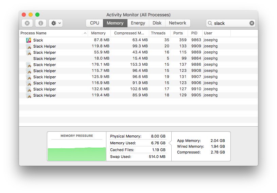Viewport: 277px width, 193px height.
Task: Click the 63.4 MB compressed value
Action: pyautogui.click(x=140, y=40)
